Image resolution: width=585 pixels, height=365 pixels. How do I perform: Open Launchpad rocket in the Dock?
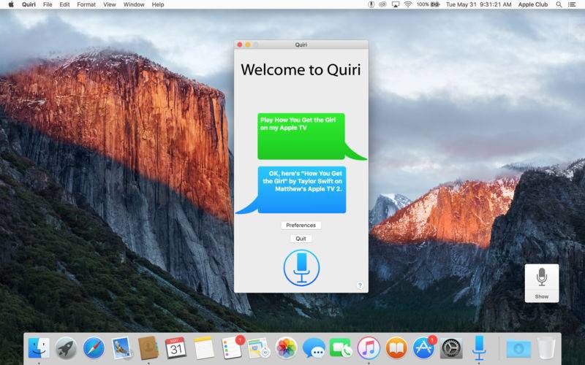67,348
